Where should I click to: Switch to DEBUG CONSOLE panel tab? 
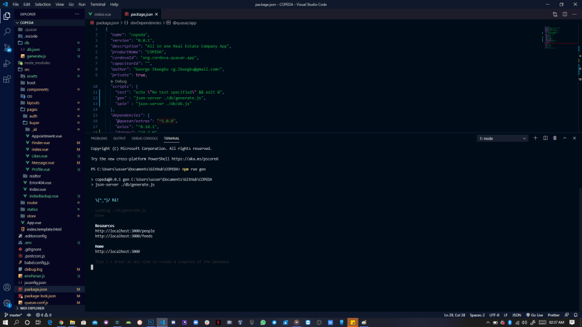(145, 138)
